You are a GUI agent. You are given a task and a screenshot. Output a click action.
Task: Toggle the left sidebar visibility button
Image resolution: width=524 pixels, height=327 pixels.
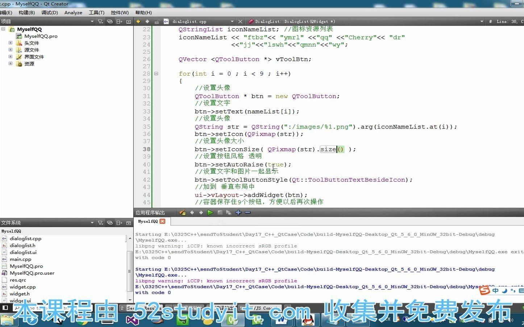tap(5, 308)
